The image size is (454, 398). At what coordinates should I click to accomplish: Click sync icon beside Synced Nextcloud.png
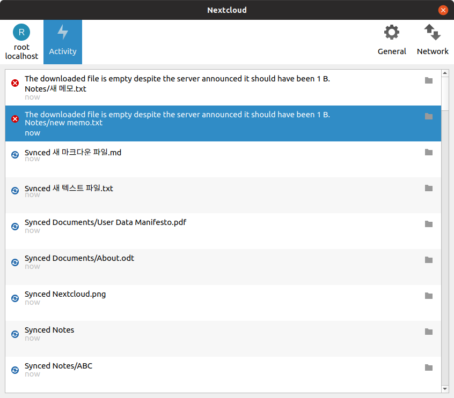tap(15, 298)
